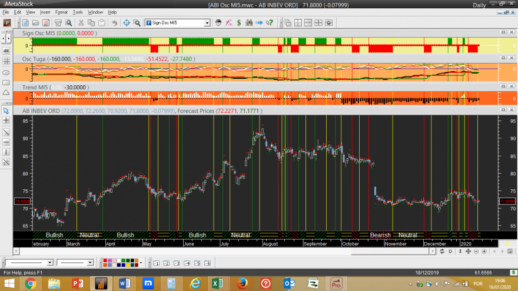The image size is (518, 291).
Task: Open the System Tester dollar icon
Action: (239, 23)
